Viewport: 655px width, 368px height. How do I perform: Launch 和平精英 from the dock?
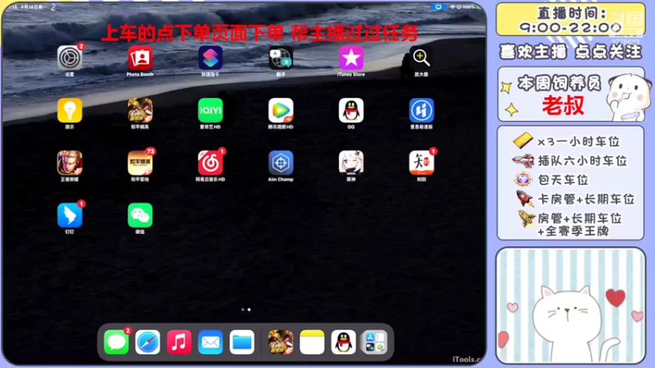tap(281, 342)
